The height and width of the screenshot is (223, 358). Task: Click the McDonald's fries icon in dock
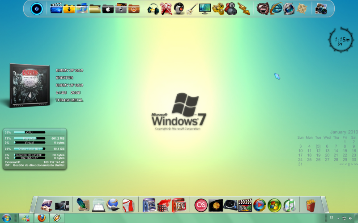point(311,206)
